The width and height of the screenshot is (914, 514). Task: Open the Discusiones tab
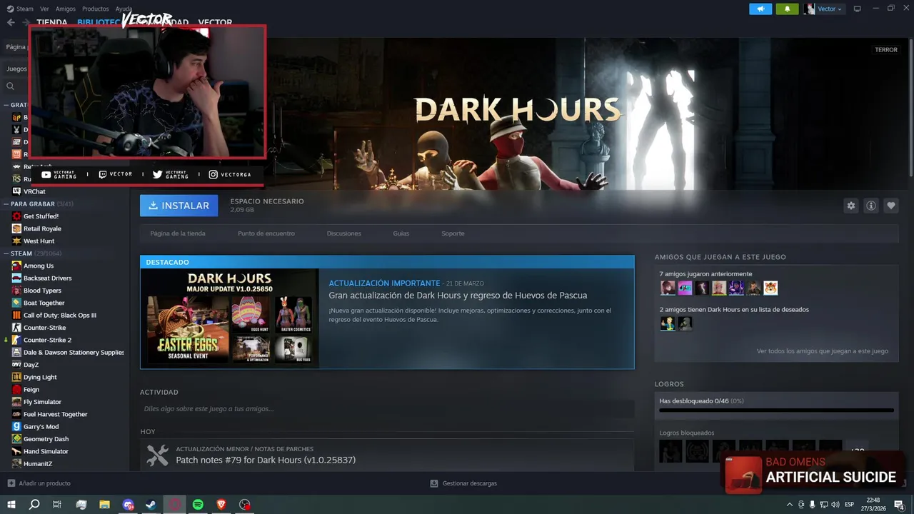click(x=343, y=233)
